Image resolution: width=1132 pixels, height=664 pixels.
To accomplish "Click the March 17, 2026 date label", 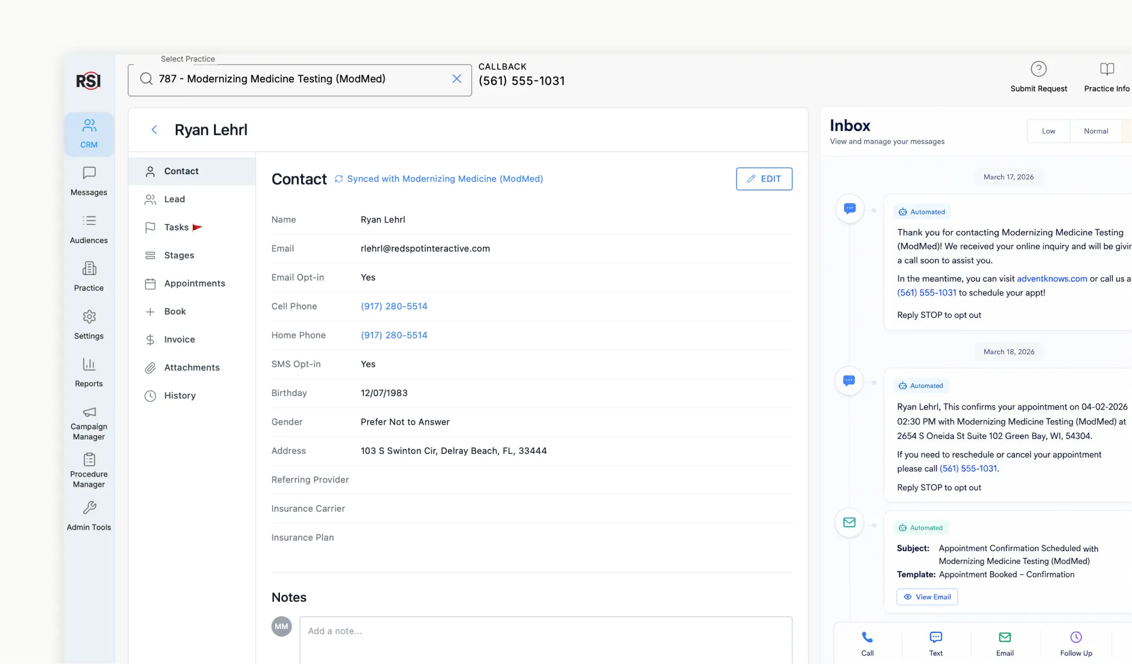I will tap(1008, 177).
